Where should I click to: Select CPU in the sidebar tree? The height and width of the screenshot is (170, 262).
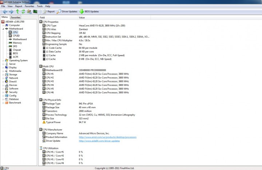click(13, 32)
